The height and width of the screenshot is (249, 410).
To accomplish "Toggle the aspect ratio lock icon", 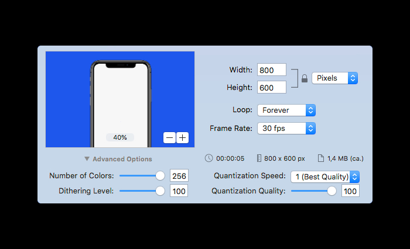I will 305,78.
